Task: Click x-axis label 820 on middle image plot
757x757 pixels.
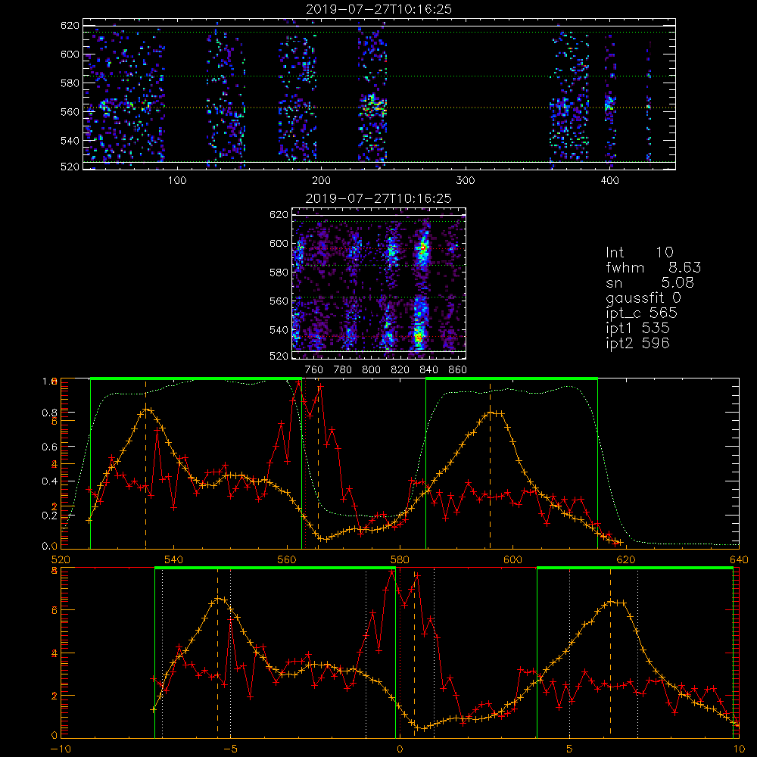Action: [400, 370]
